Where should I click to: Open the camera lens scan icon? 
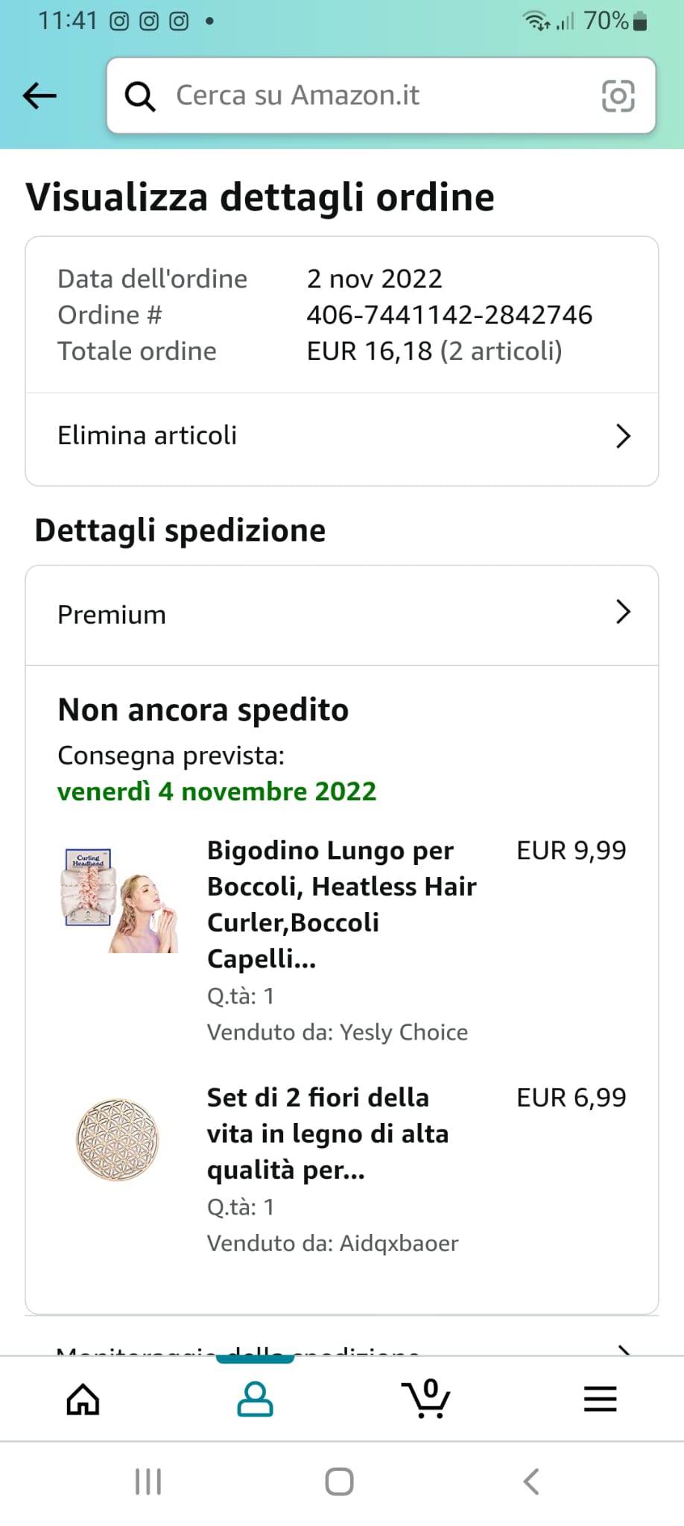coord(618,96)
